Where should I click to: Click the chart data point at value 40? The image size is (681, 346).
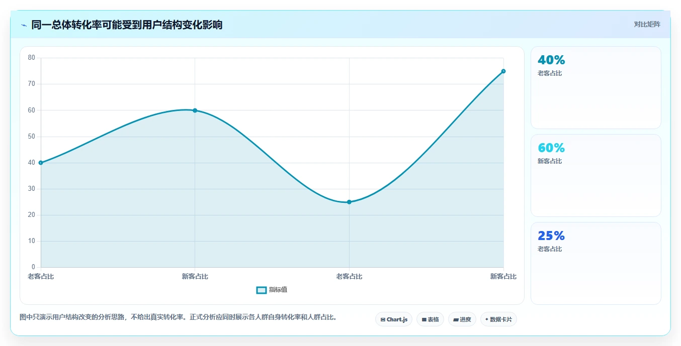41,163
